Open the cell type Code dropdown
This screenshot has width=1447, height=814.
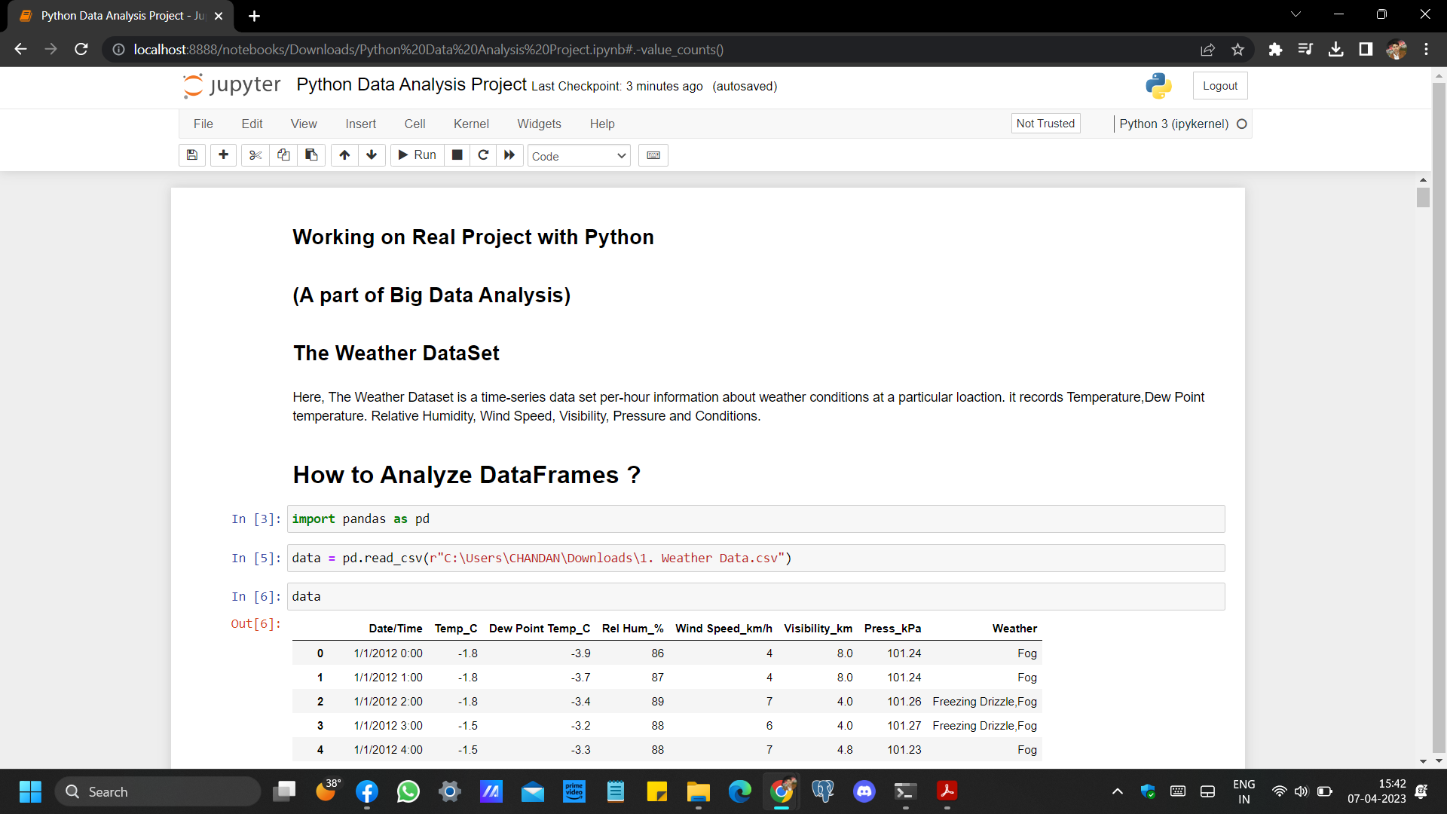578,156
